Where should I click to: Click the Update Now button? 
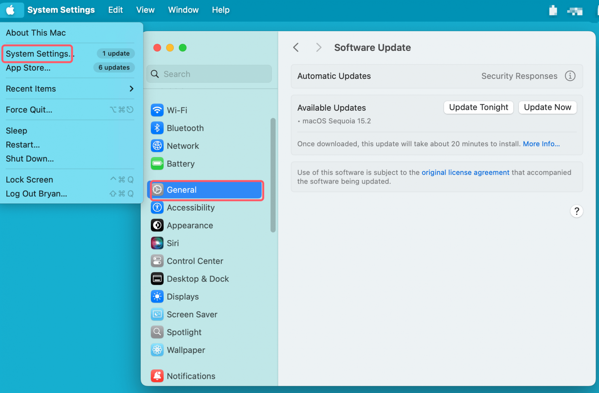(547, 107)
